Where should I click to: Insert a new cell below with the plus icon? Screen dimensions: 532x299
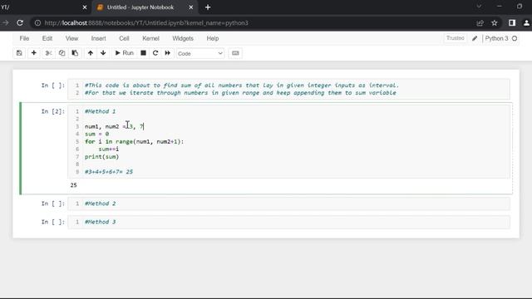(33, 53)
